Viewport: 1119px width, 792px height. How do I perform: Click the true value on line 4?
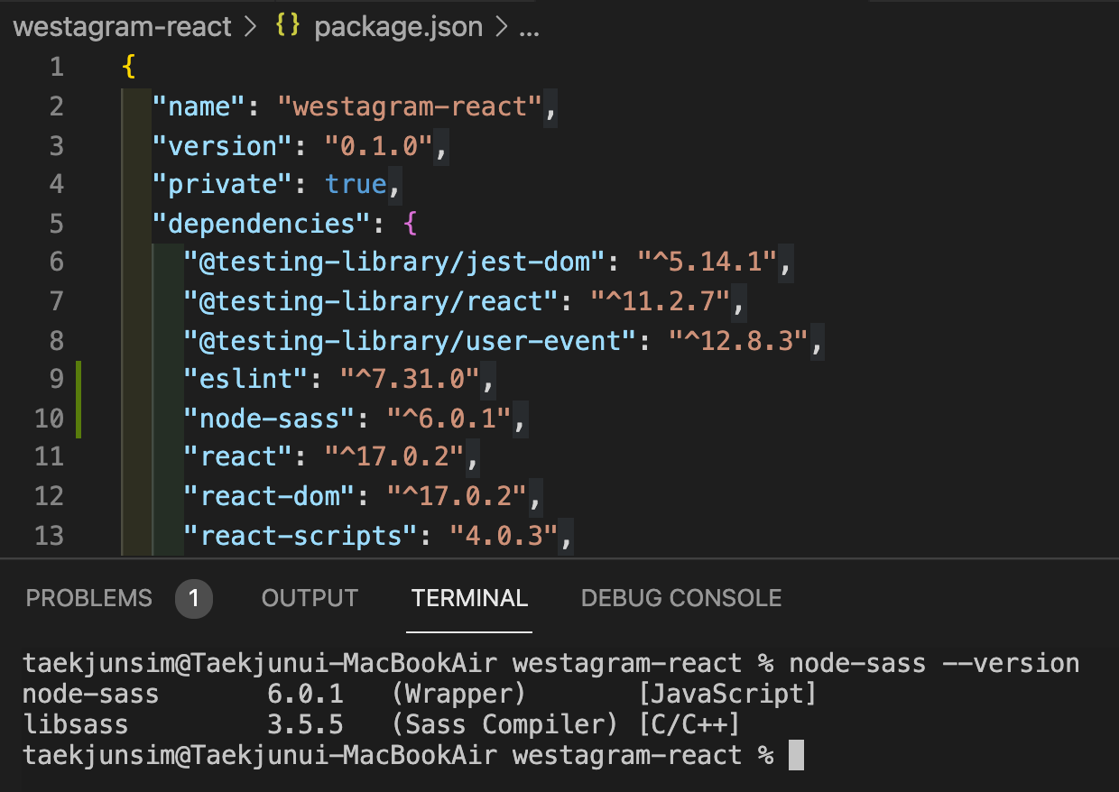point(355,184)
